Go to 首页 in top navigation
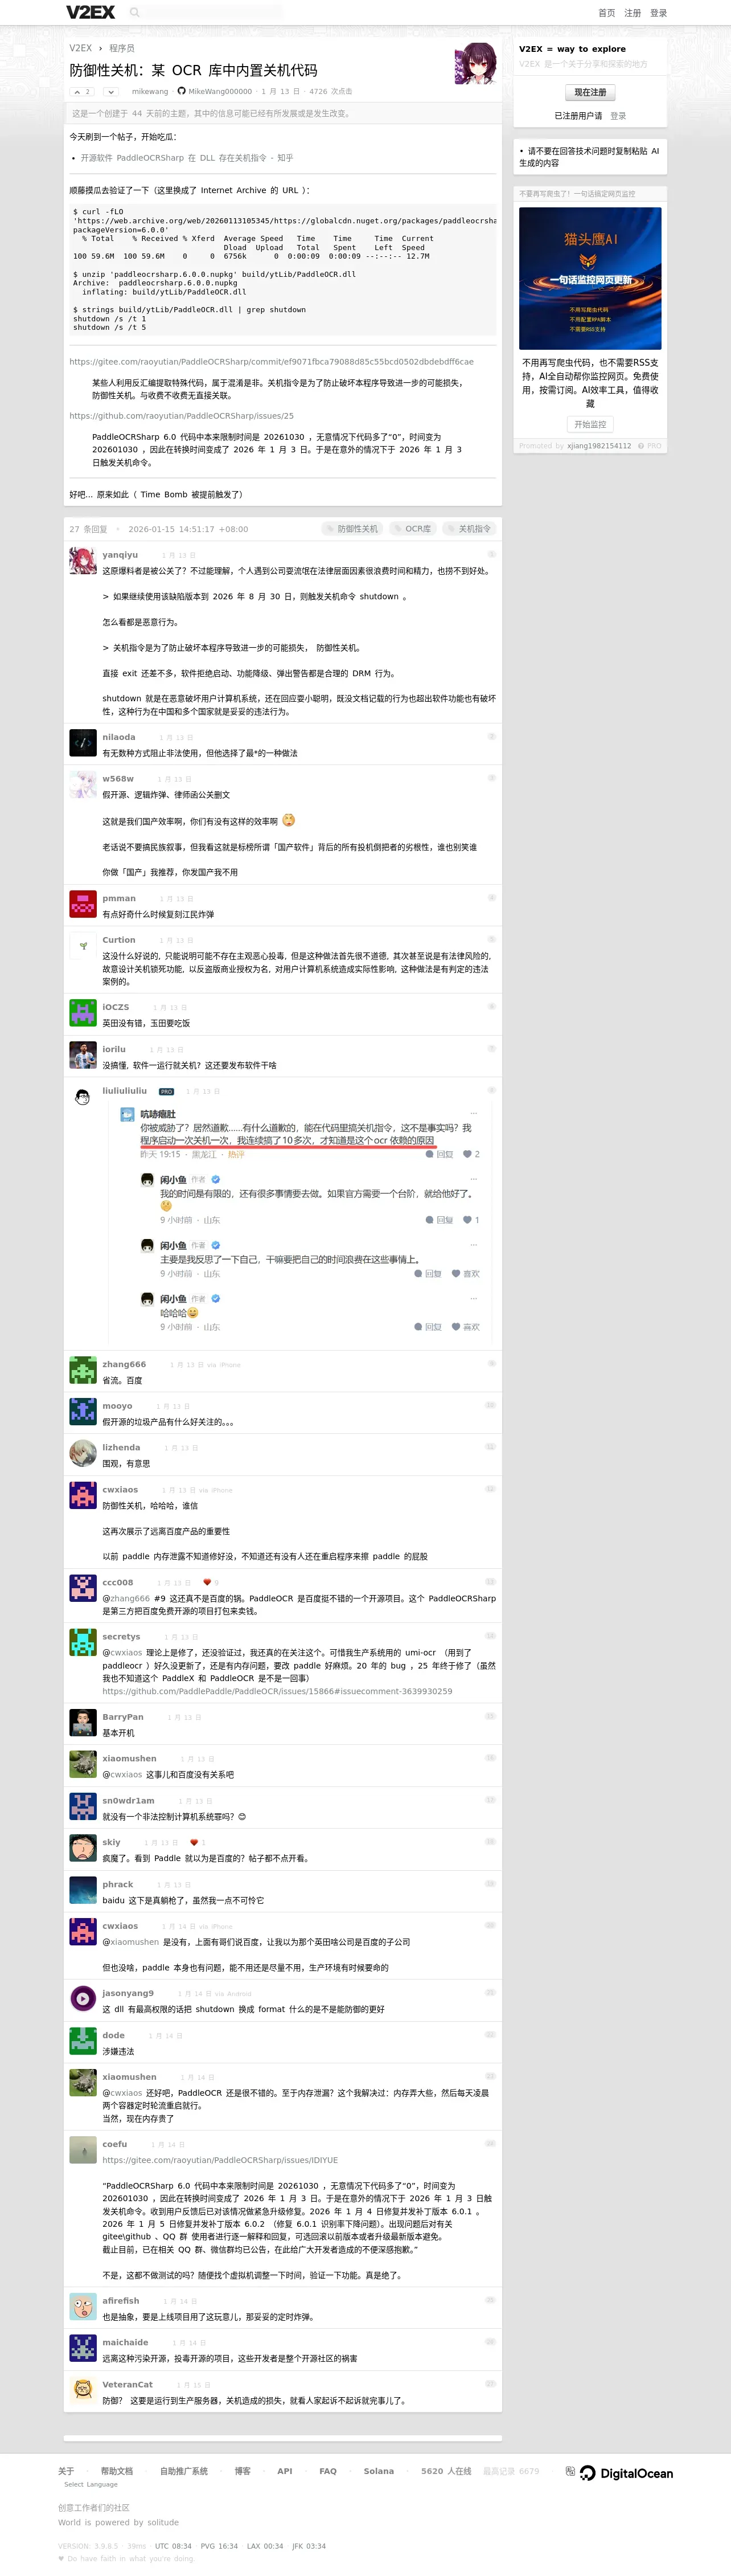This screenshot has width=731, height=2576. pyautogui.click(x=606, y=13)
